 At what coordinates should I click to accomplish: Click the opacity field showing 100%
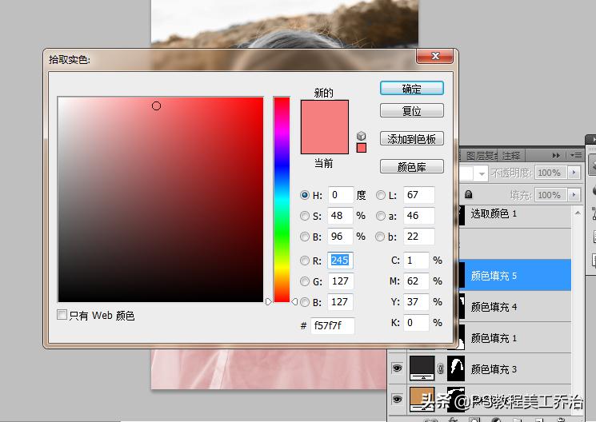[x=550, y=173]
